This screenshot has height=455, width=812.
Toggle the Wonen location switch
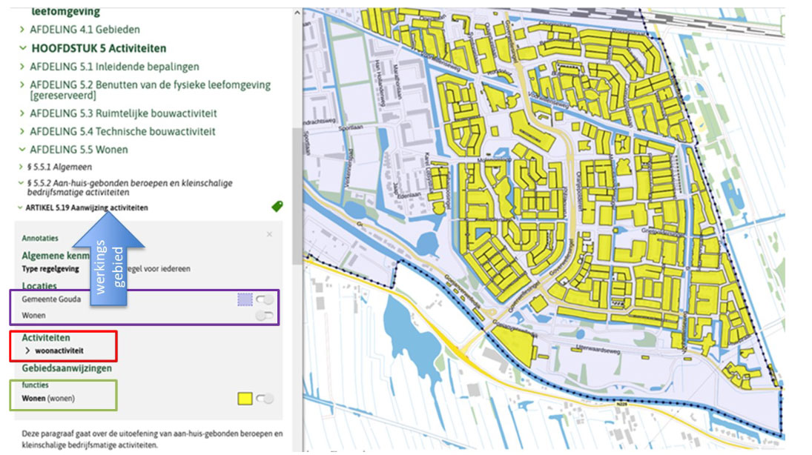click(x=264, y=316)
